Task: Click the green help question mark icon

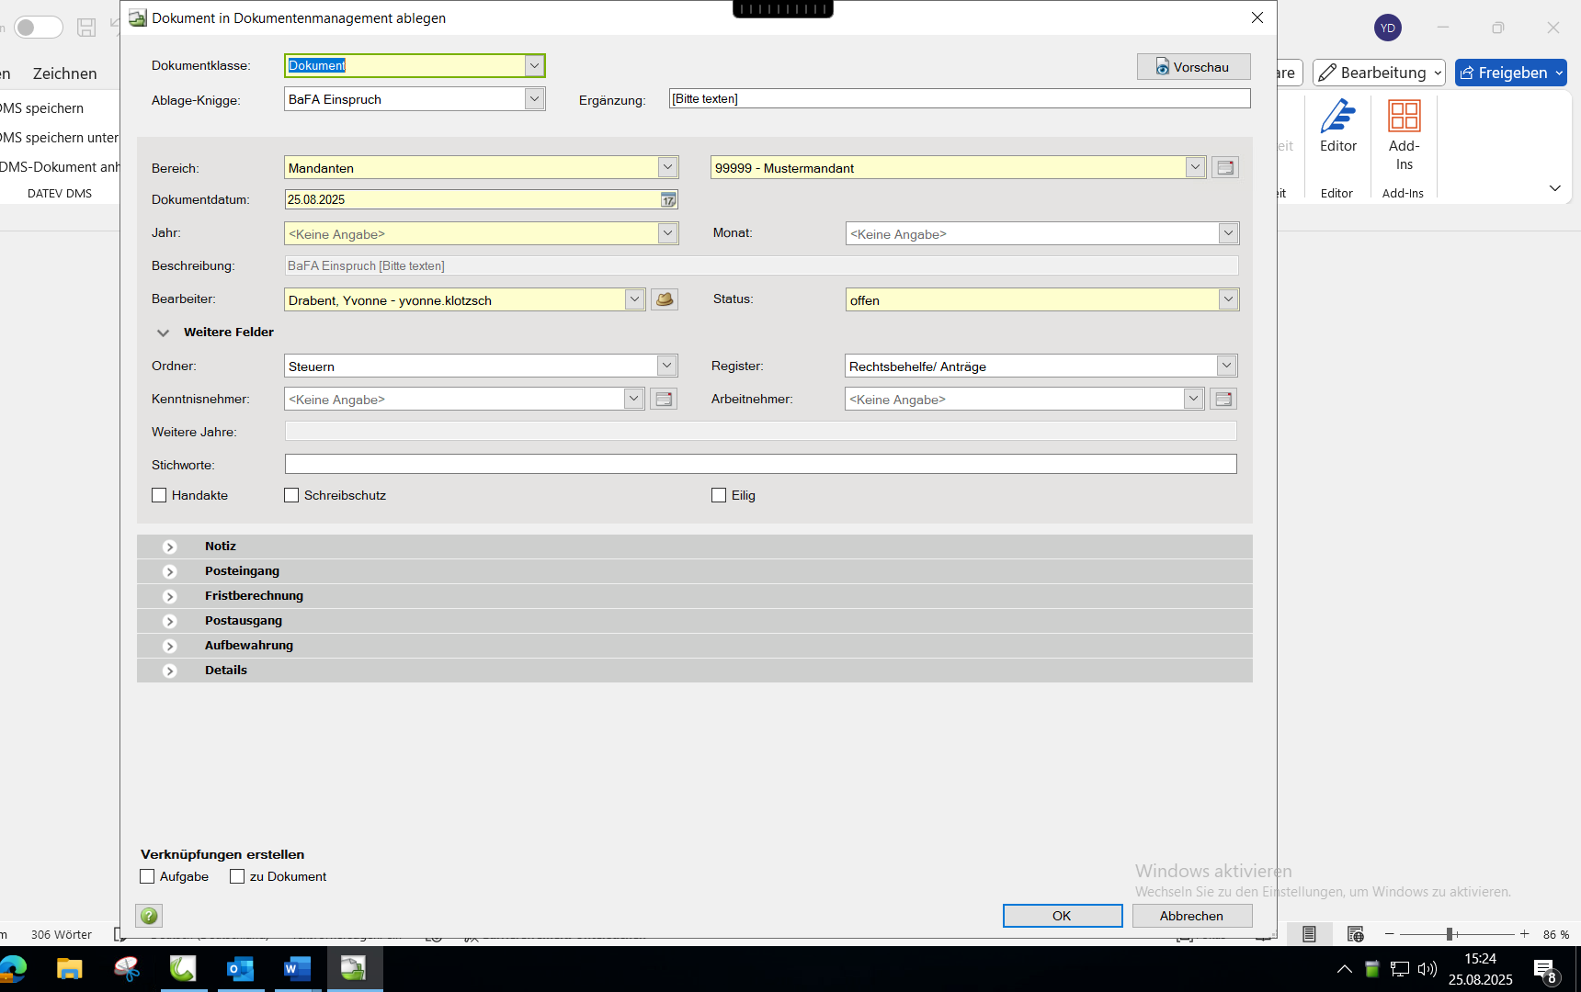Action: [149, 916]
